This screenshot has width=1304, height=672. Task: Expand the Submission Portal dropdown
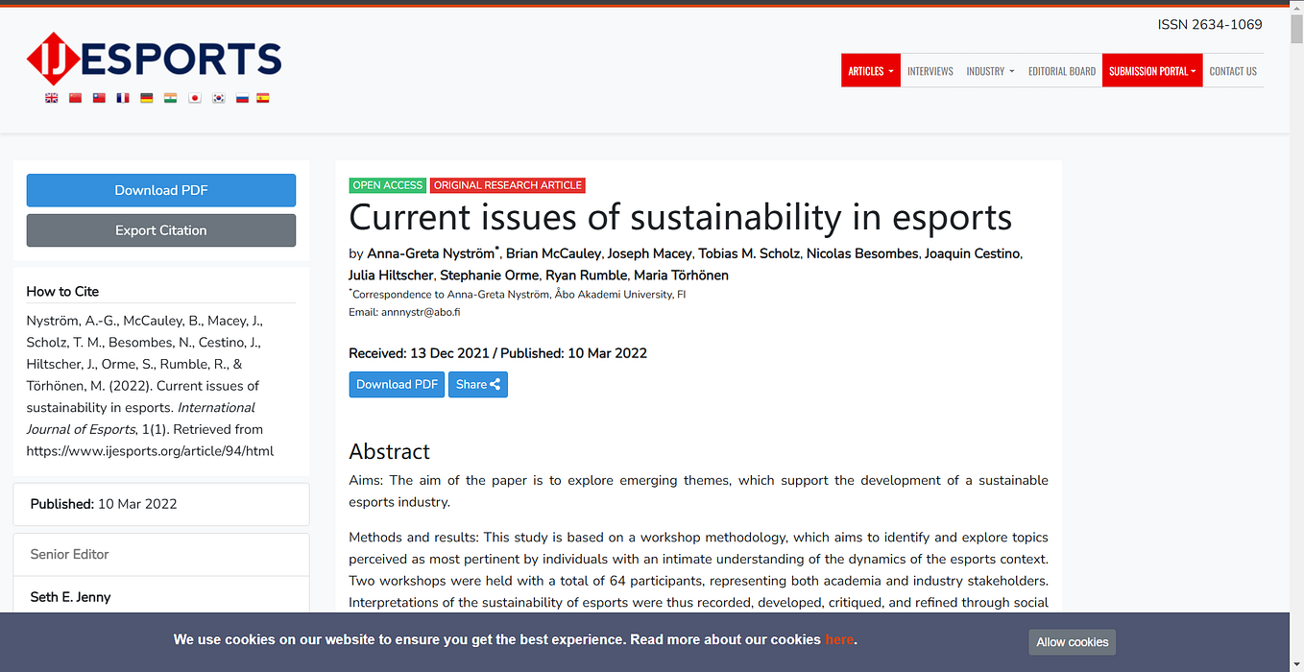pos(1152,71)
